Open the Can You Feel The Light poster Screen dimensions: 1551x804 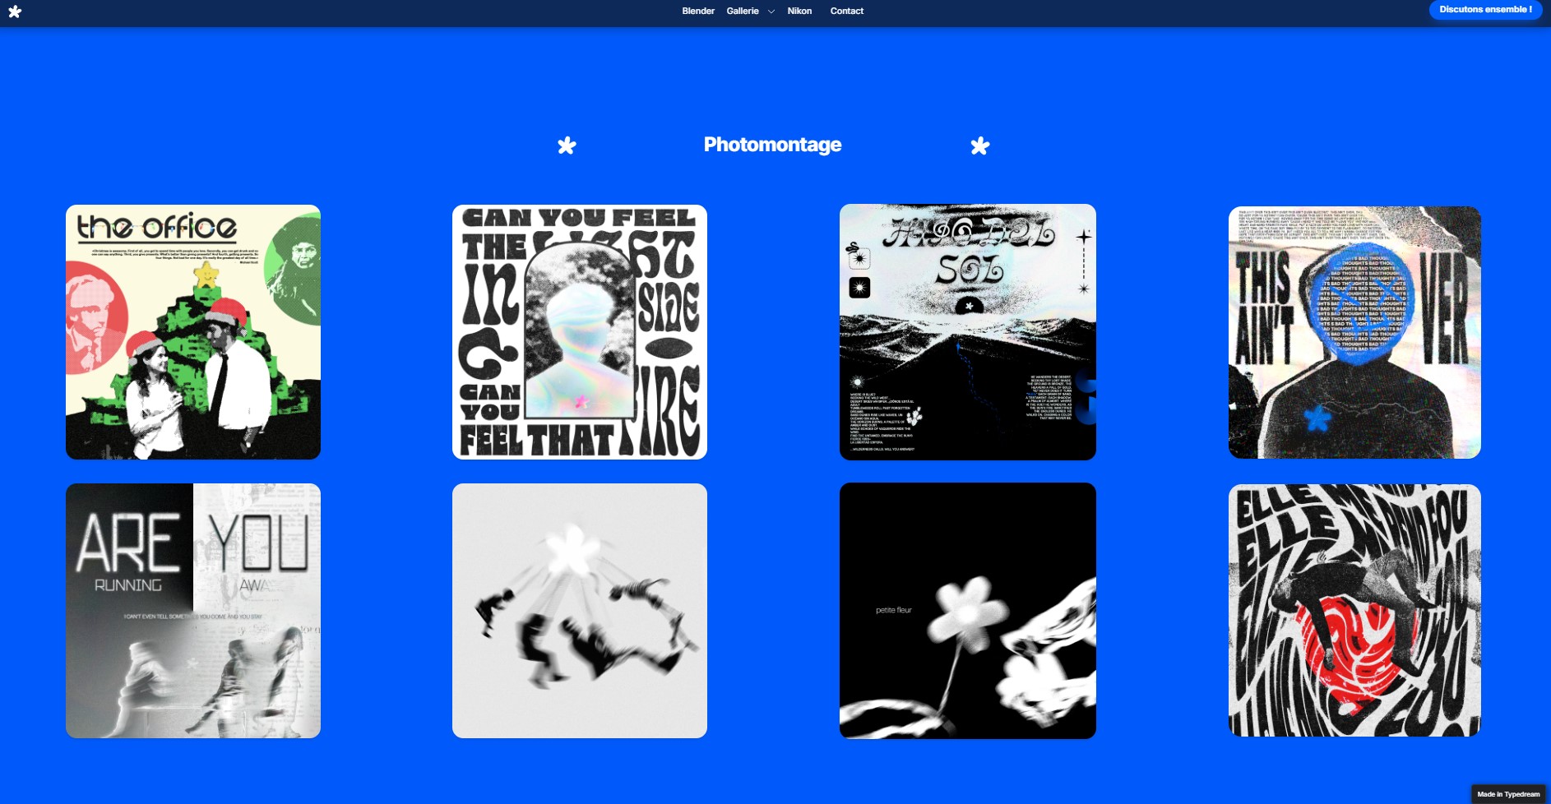[x=580, y=332]
